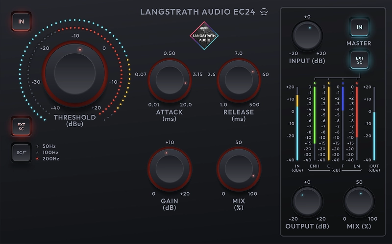The width and height of the screenshot is (392, 244).
Task: Click the RELEASE knob
Action: (x=239, y=80)
